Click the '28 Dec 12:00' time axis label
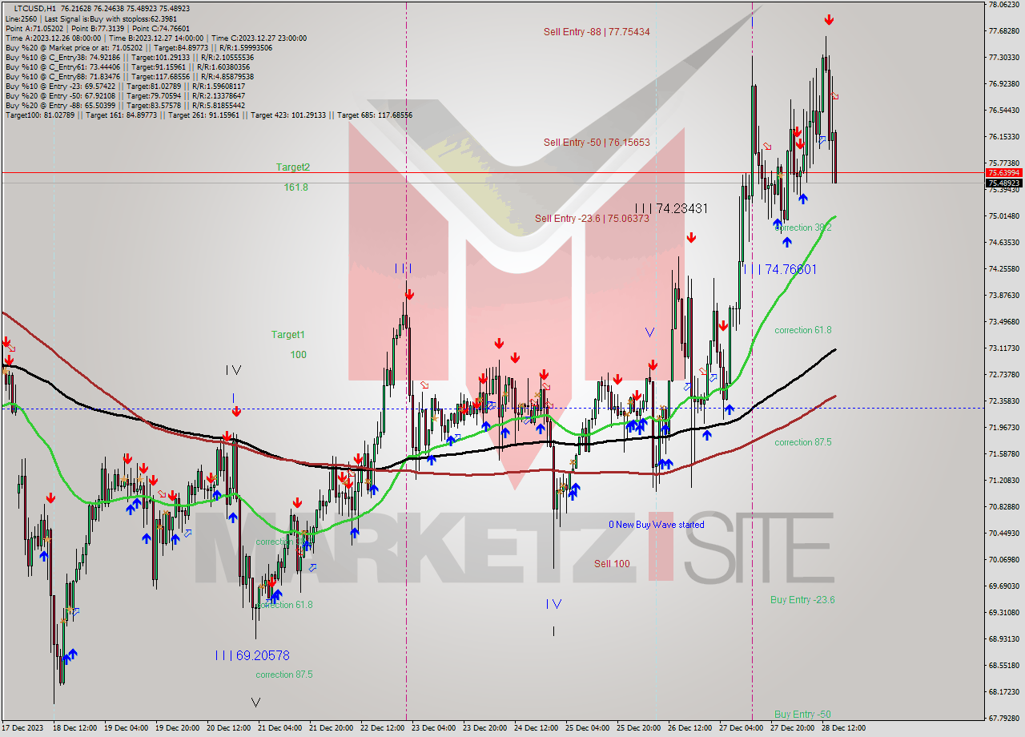Screen dimensions: 1025x737 [843, 728]
